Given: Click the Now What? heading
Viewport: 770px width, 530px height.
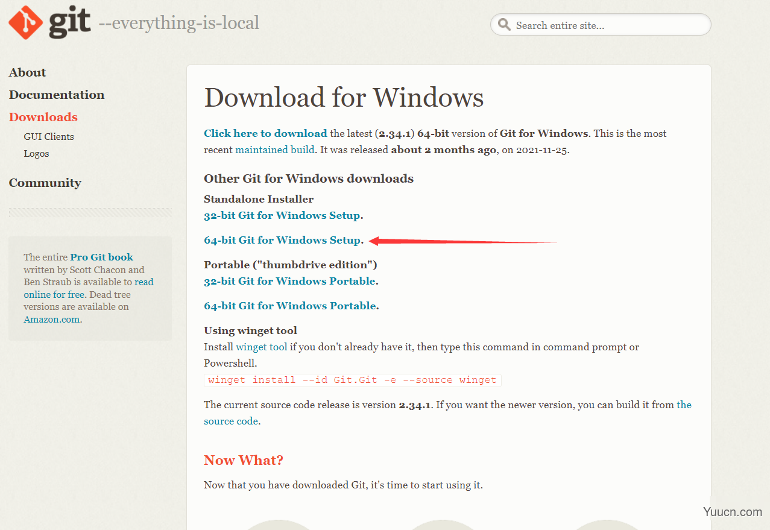Looking at the screenshot, I should coord(244,461).
